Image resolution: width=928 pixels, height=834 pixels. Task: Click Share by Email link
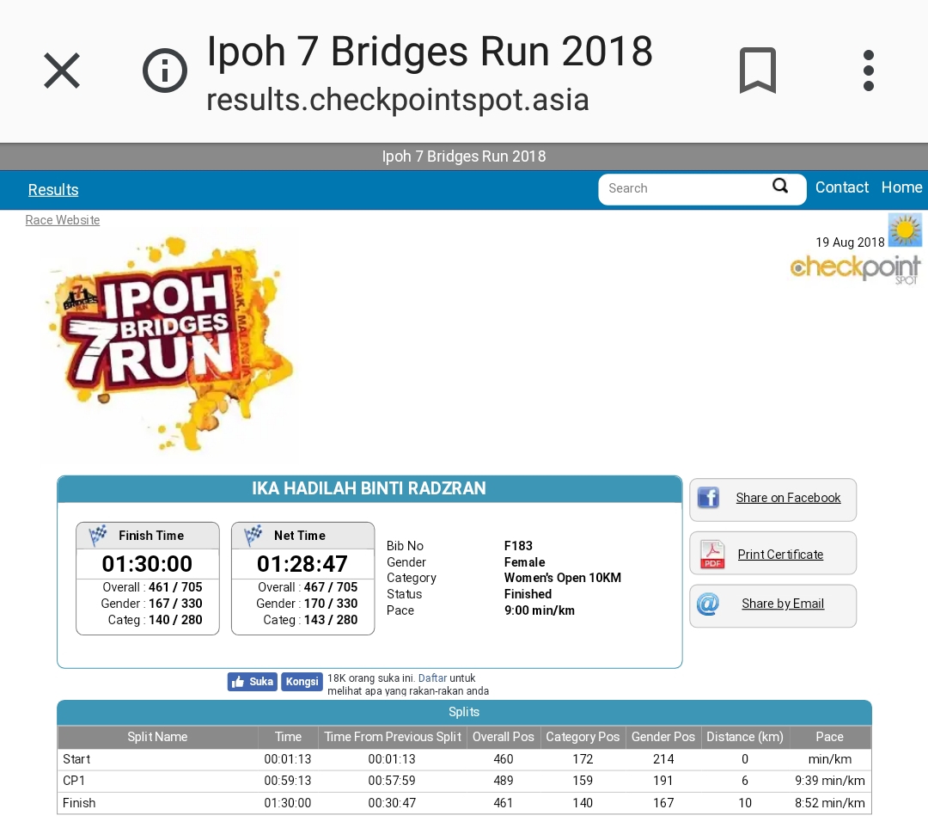tap(783, 604)
